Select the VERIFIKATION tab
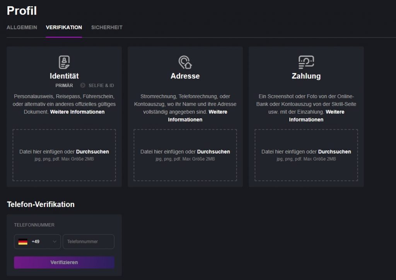The height and width of the screenshot is (280, 396). click(64, 27)
